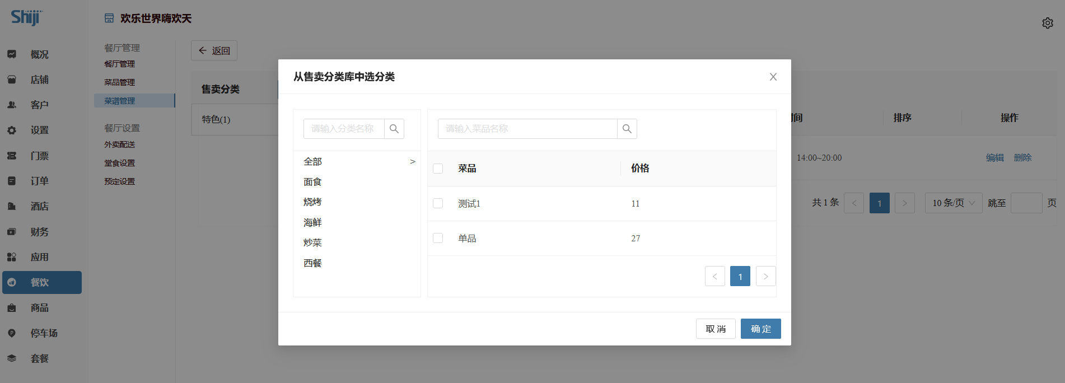Viewport: 1065px width, 383px height.
Task: Go to 酒店 hotel section in sidebar
Action: pos(39,206)
